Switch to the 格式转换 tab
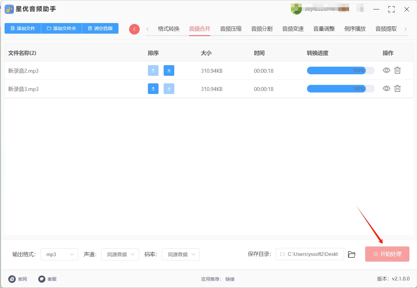This screenshot has height=288, width=417. pos(169,29)
